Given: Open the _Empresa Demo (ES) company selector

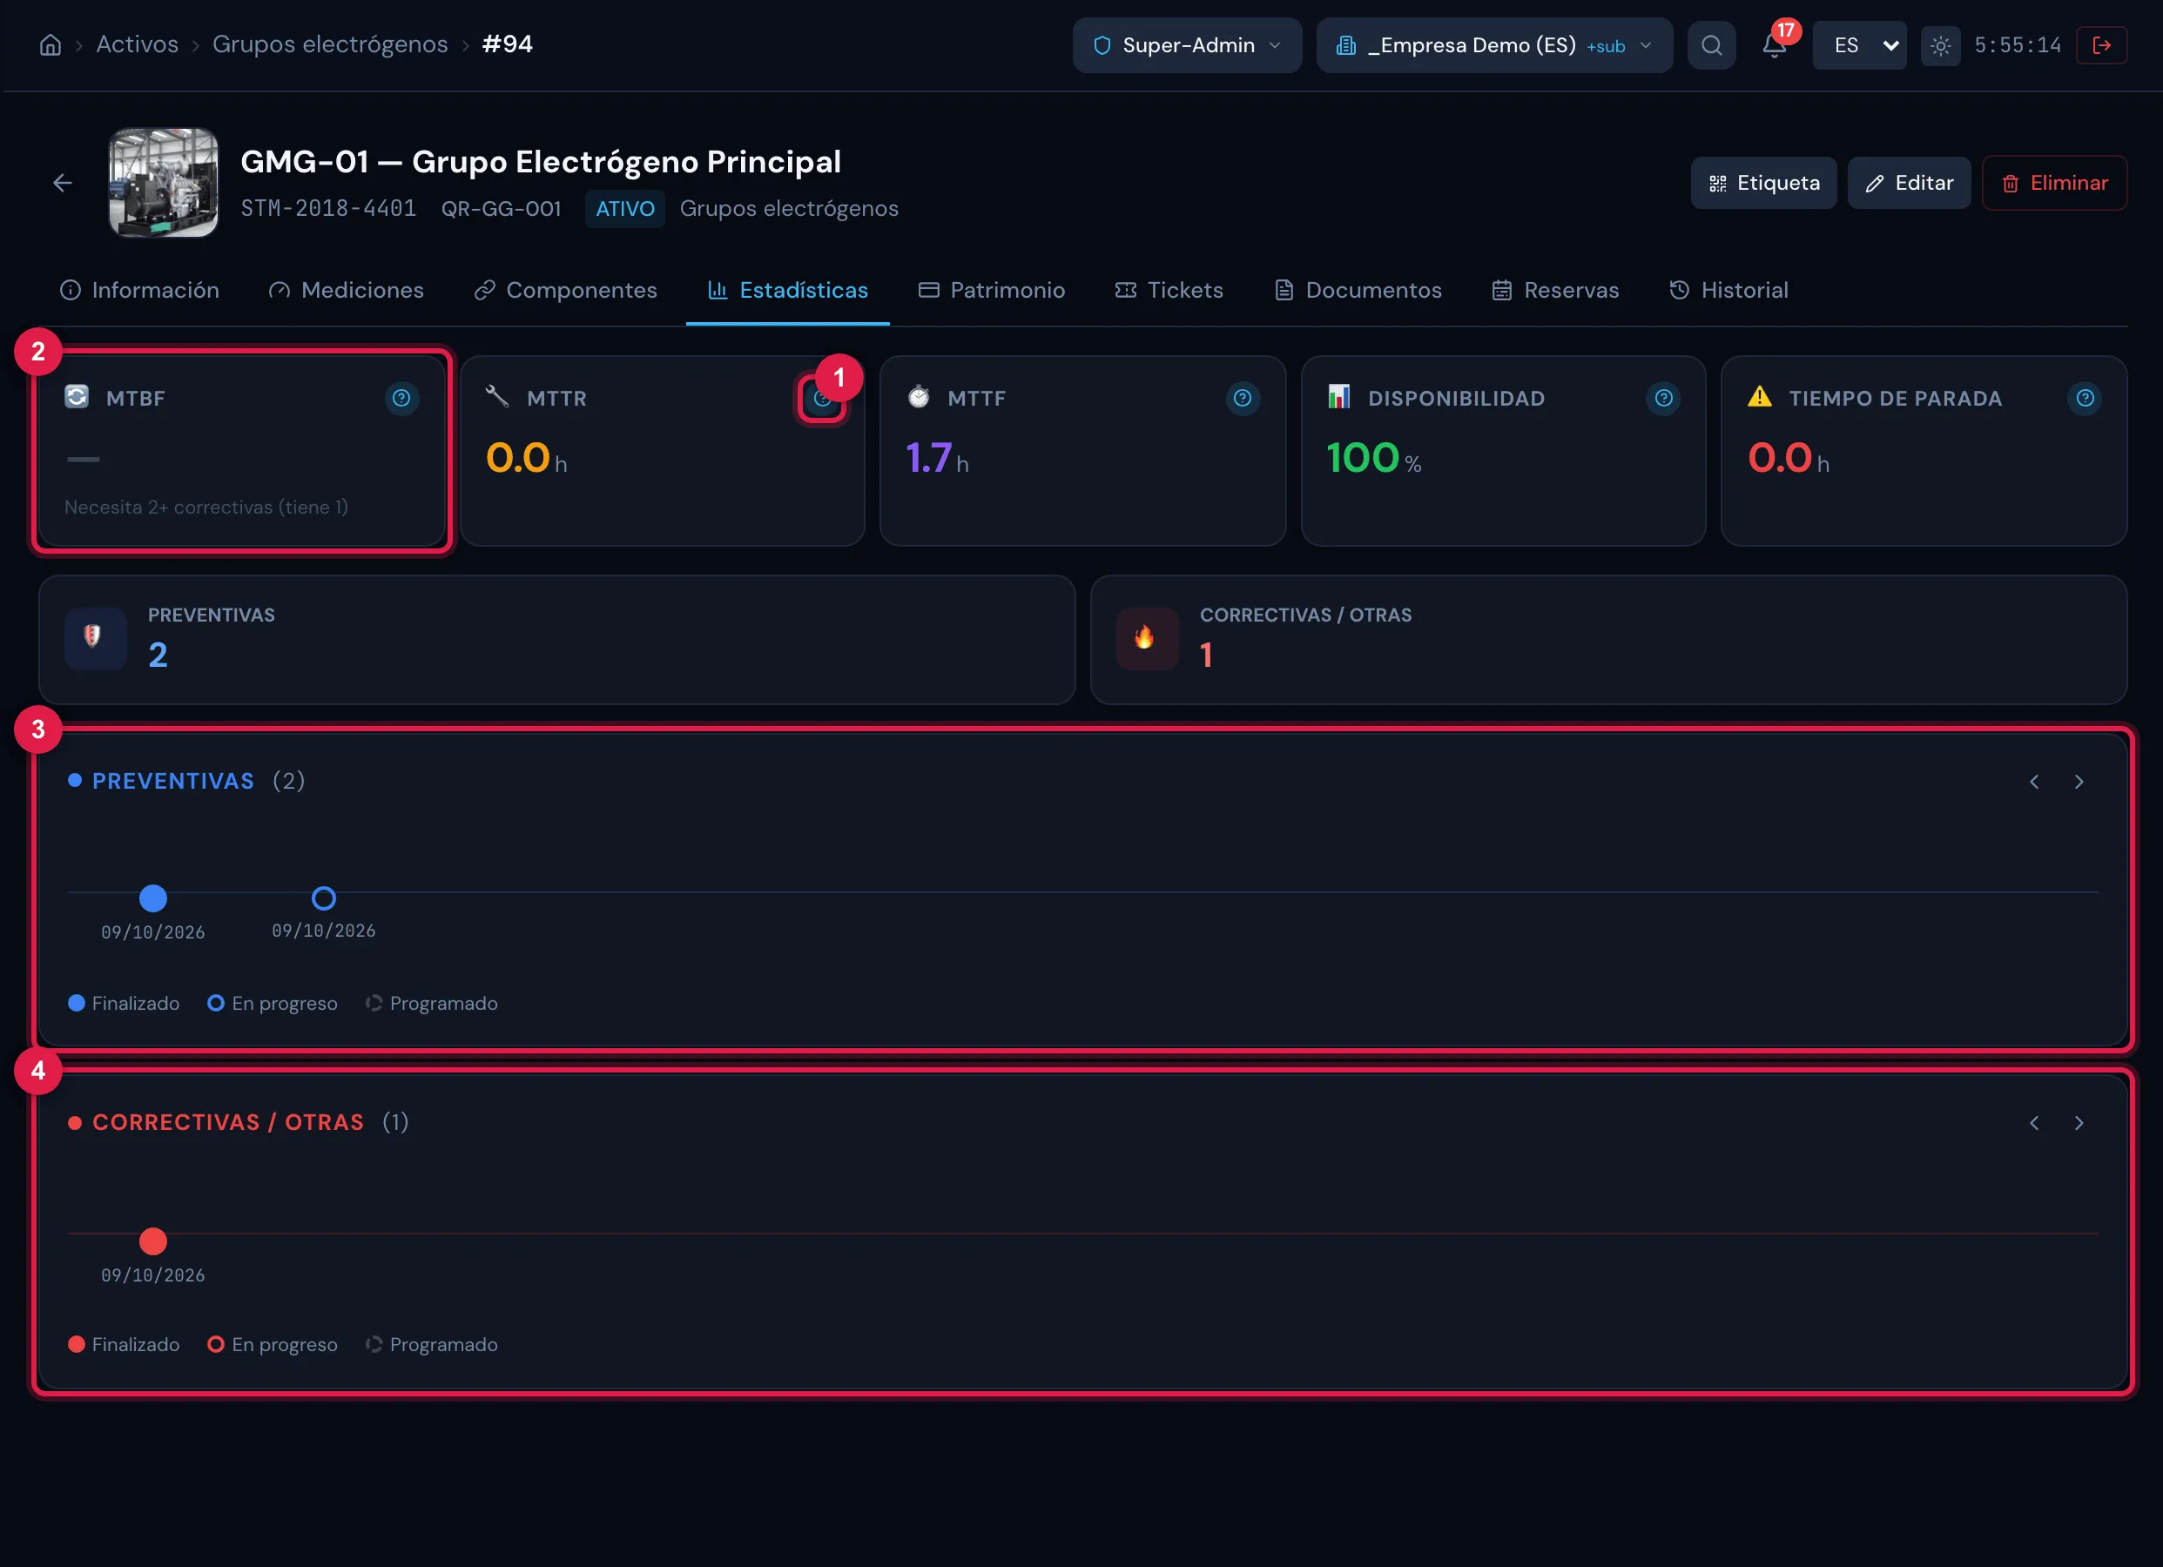Looking at the screenshot, I should click(1494, 44).
